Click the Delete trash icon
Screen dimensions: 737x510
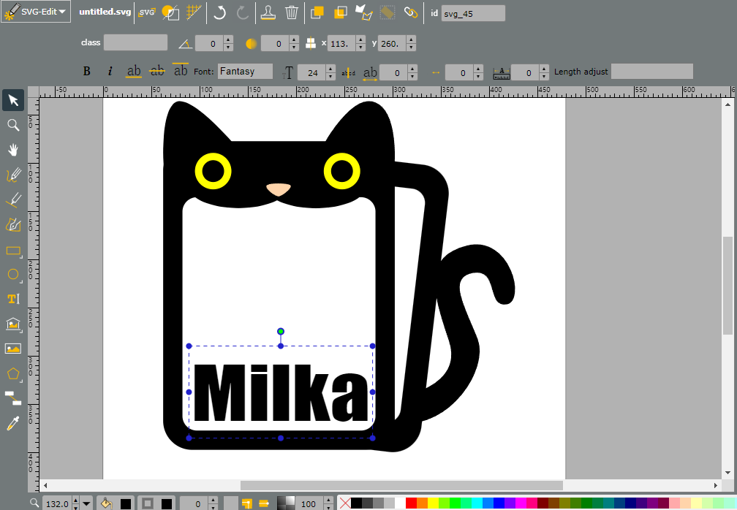click(x=292, y=12)
